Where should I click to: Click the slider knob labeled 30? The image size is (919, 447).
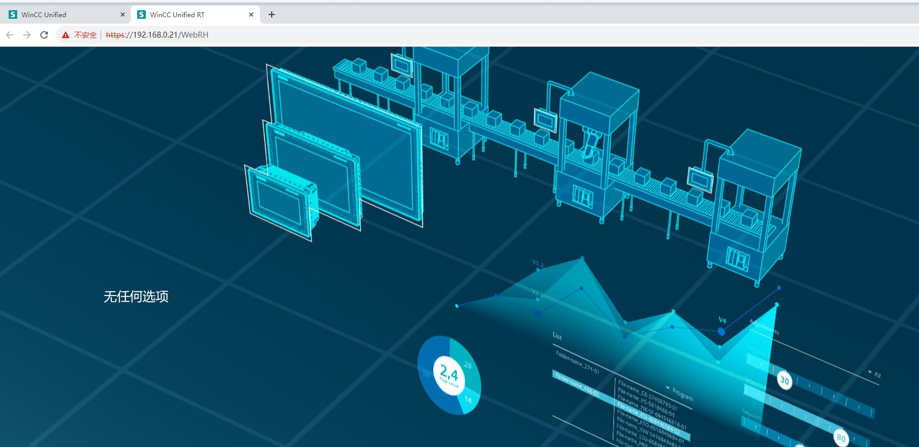pyautogui.click(x=784, y=380)
